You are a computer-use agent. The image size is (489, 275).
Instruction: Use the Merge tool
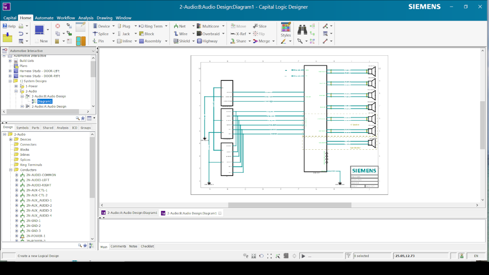pos(261,41)
